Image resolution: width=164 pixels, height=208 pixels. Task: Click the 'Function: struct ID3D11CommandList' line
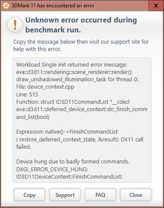73,102
